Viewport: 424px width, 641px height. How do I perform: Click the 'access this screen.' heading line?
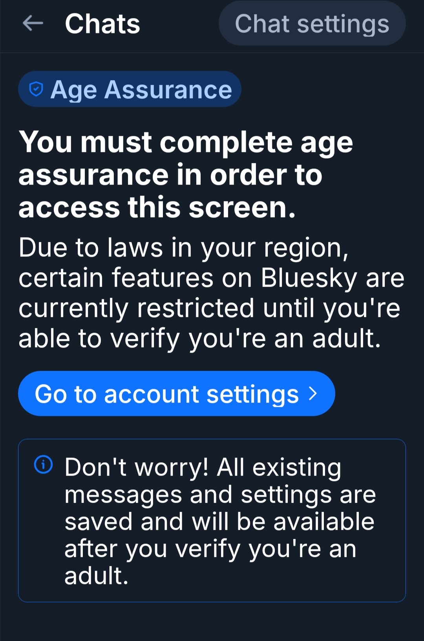157,207
